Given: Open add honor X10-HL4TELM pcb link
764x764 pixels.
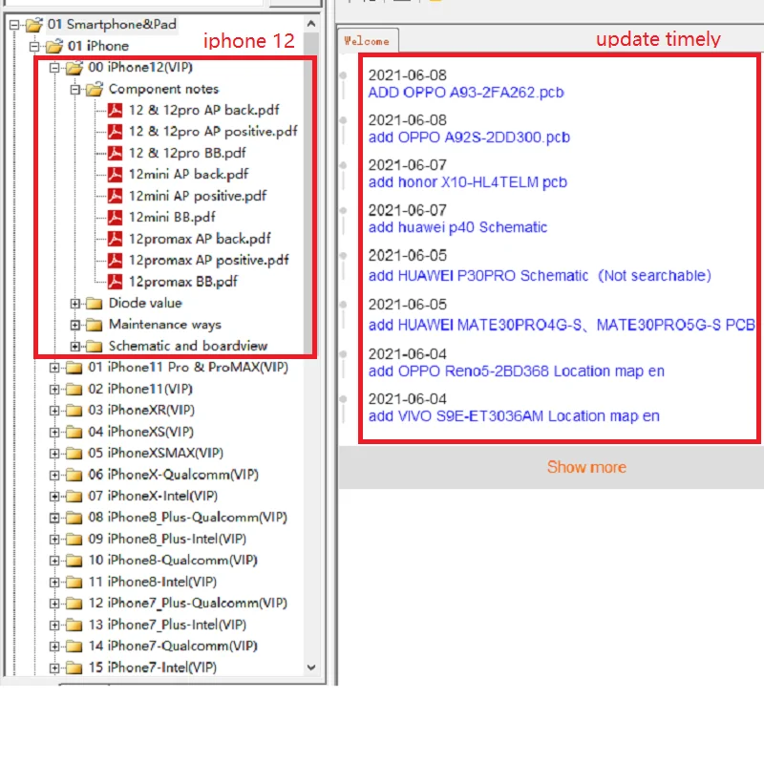Looking at the screenshot, I should [467, 182].
